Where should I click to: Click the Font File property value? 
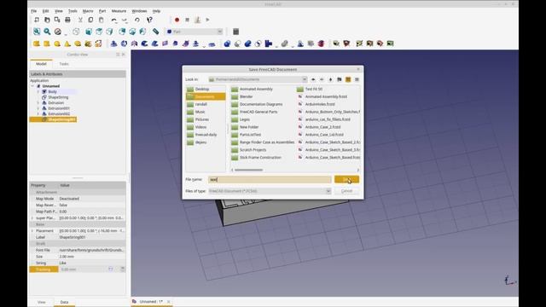click(x=92, y=250)
